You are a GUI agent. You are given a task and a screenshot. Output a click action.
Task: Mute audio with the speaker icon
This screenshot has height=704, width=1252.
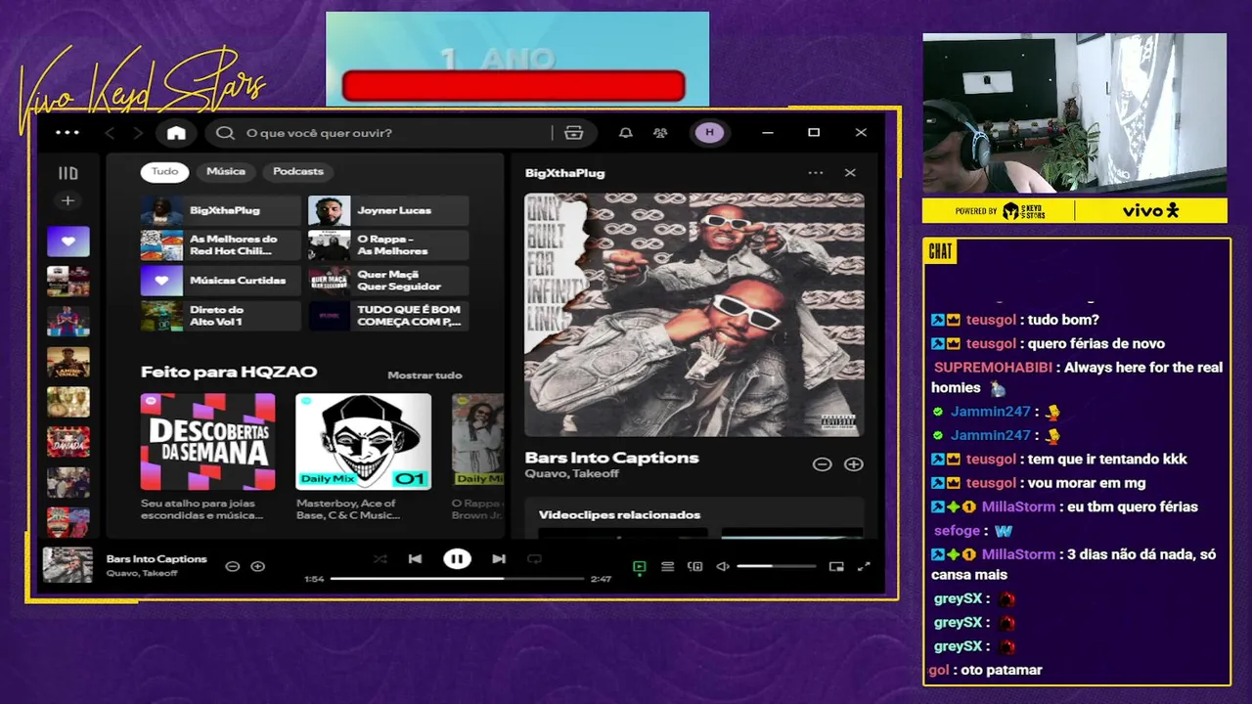723,566
